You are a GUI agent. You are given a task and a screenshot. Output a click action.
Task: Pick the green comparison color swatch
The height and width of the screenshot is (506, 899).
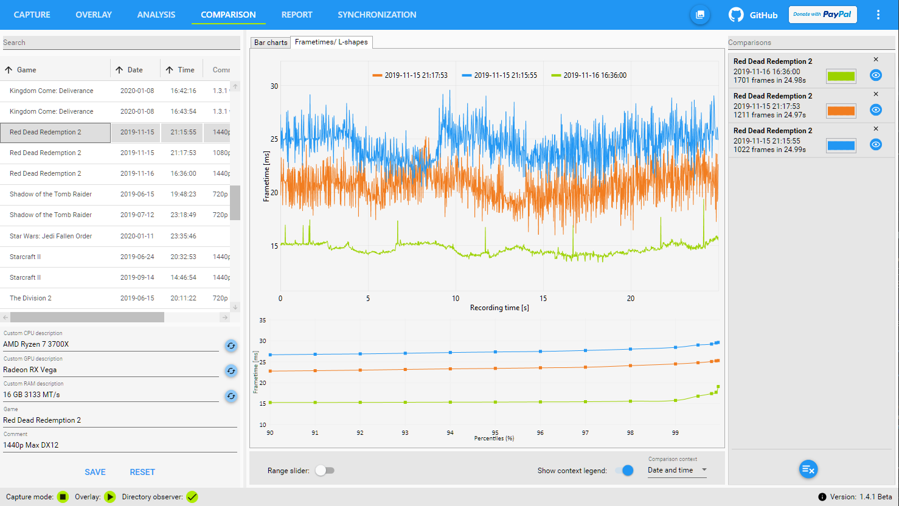point(841,76)
